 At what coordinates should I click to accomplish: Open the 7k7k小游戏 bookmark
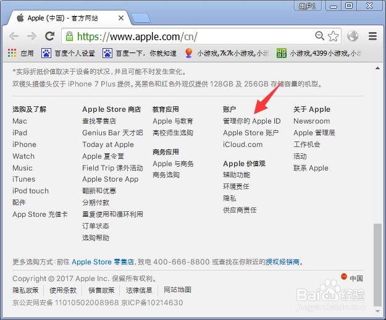(x=227, y=53)
